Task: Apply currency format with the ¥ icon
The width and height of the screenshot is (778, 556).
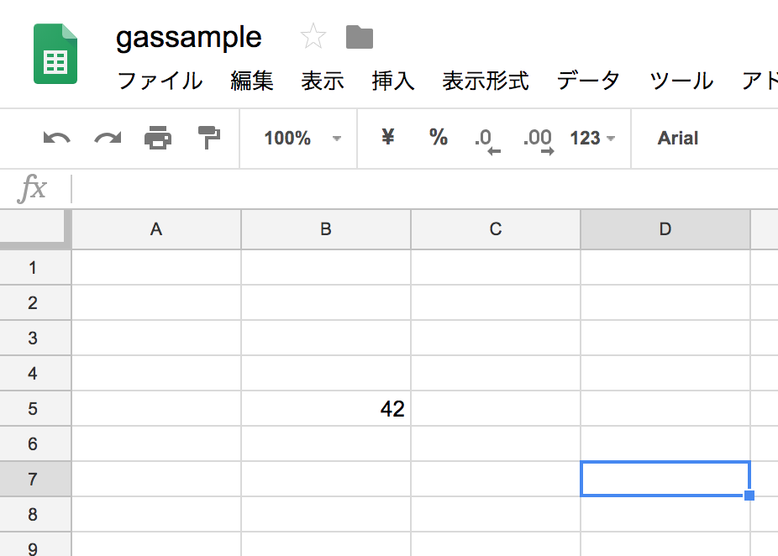Action: tap(386, 139)
